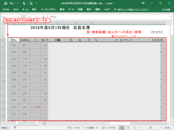The height and width of the screenshot is (130, 174).
Task: Click the Insert Function fx icon
Action: pyautogui.click(x=43, y=17)
